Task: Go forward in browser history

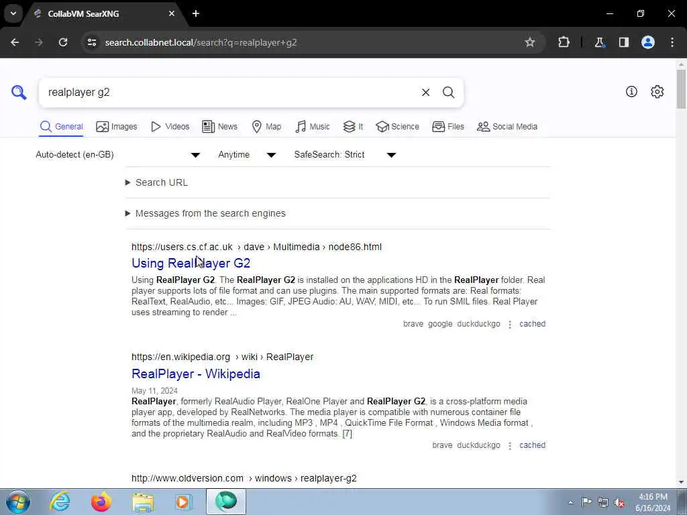Action: (39, 42)
